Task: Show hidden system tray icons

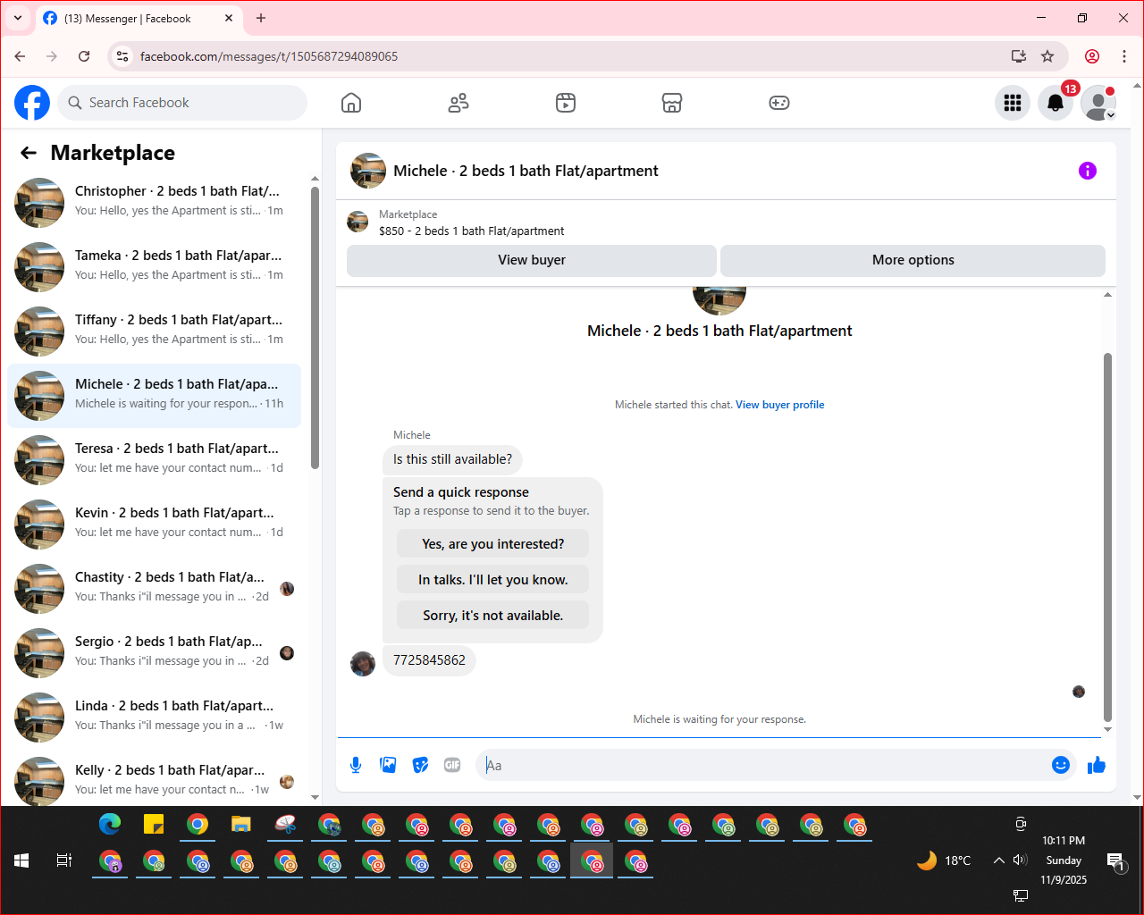Action: [998, 860]
